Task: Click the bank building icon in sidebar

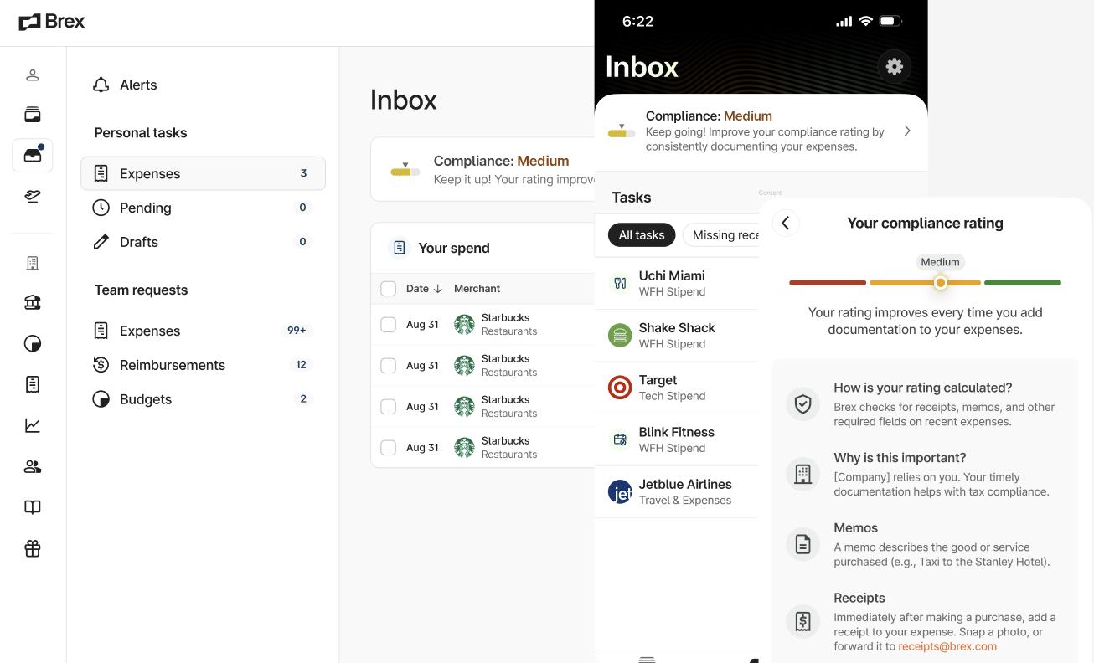Action: 33,303
